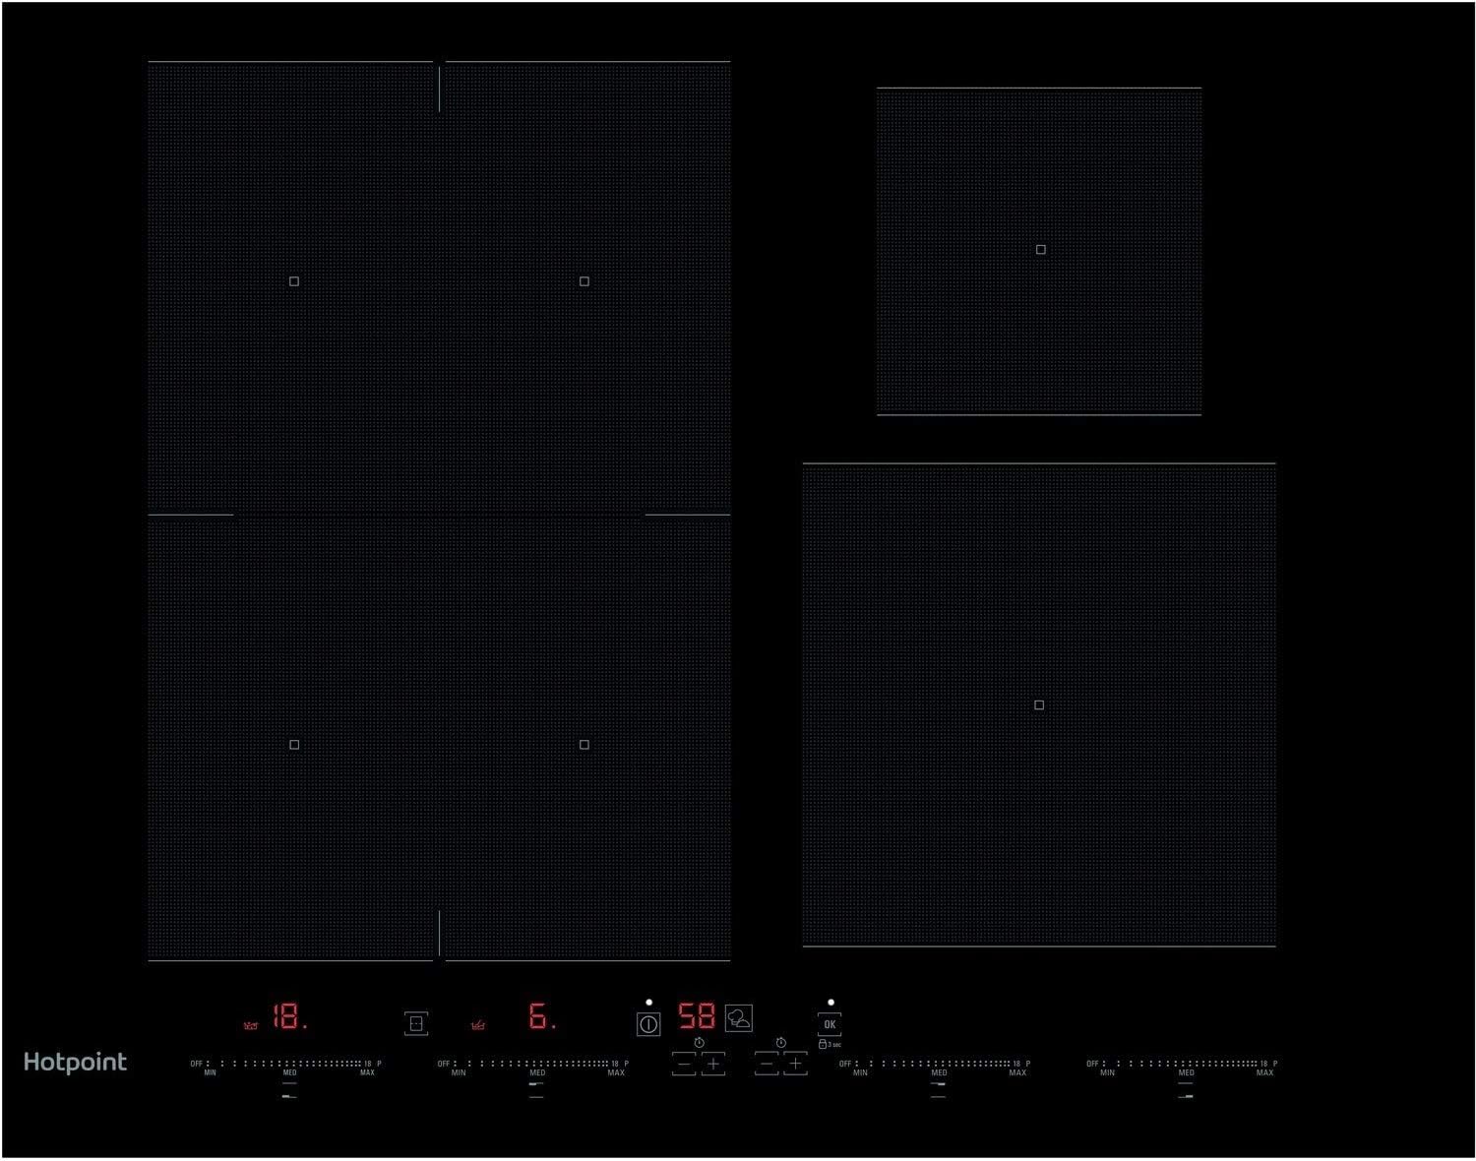Select P boost on the rightmost slider
This screenshot has height=1161, width=1476.
(x=1275, y=1064)
